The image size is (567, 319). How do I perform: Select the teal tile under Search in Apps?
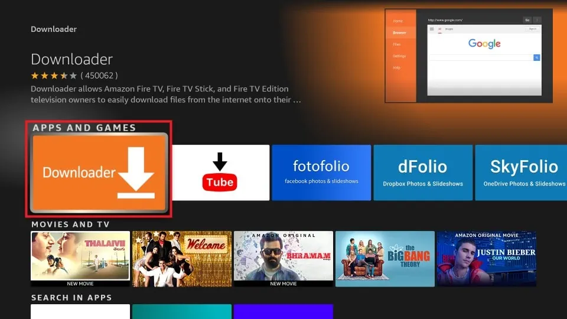click(x=182, y=312)
